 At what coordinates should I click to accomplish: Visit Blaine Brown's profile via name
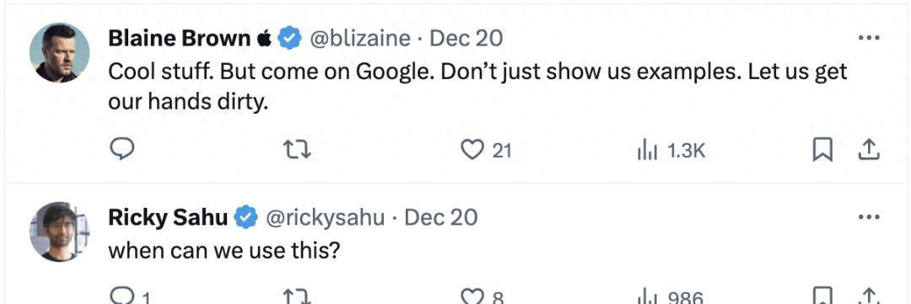click(180, 38)
